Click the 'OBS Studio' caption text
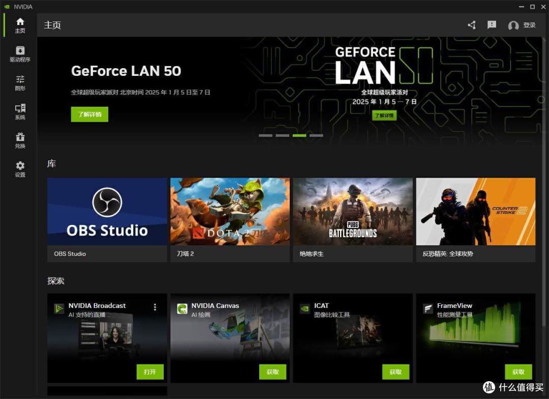 [70, 253]
